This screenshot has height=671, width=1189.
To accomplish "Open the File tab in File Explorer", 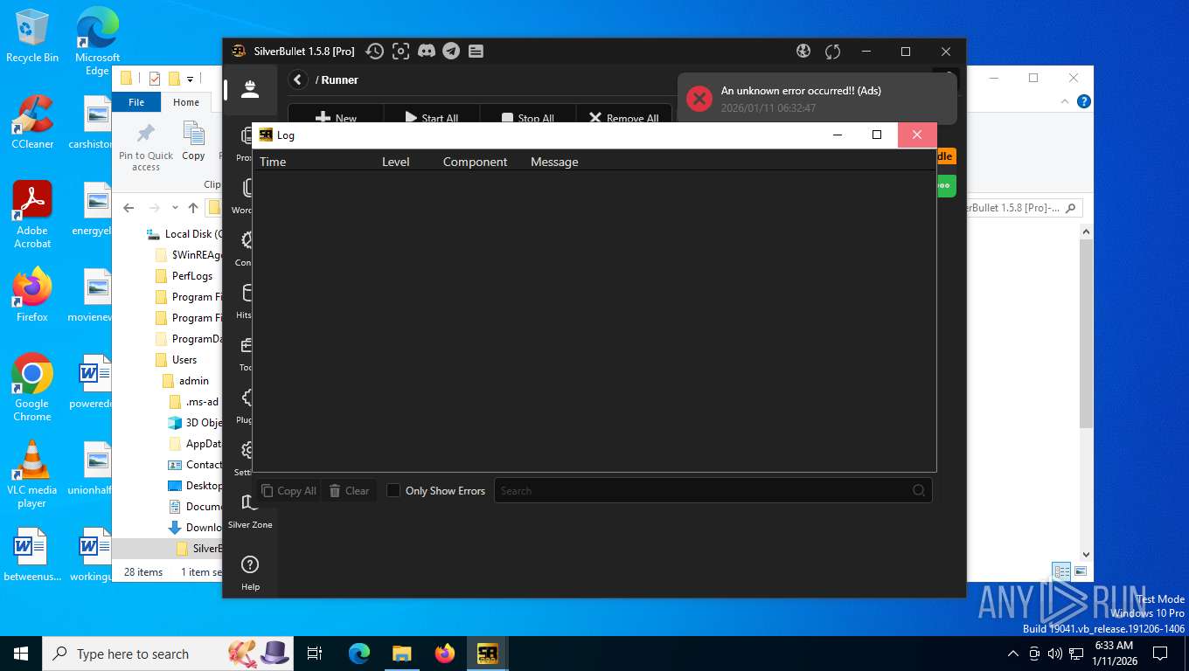I will 136,102.
